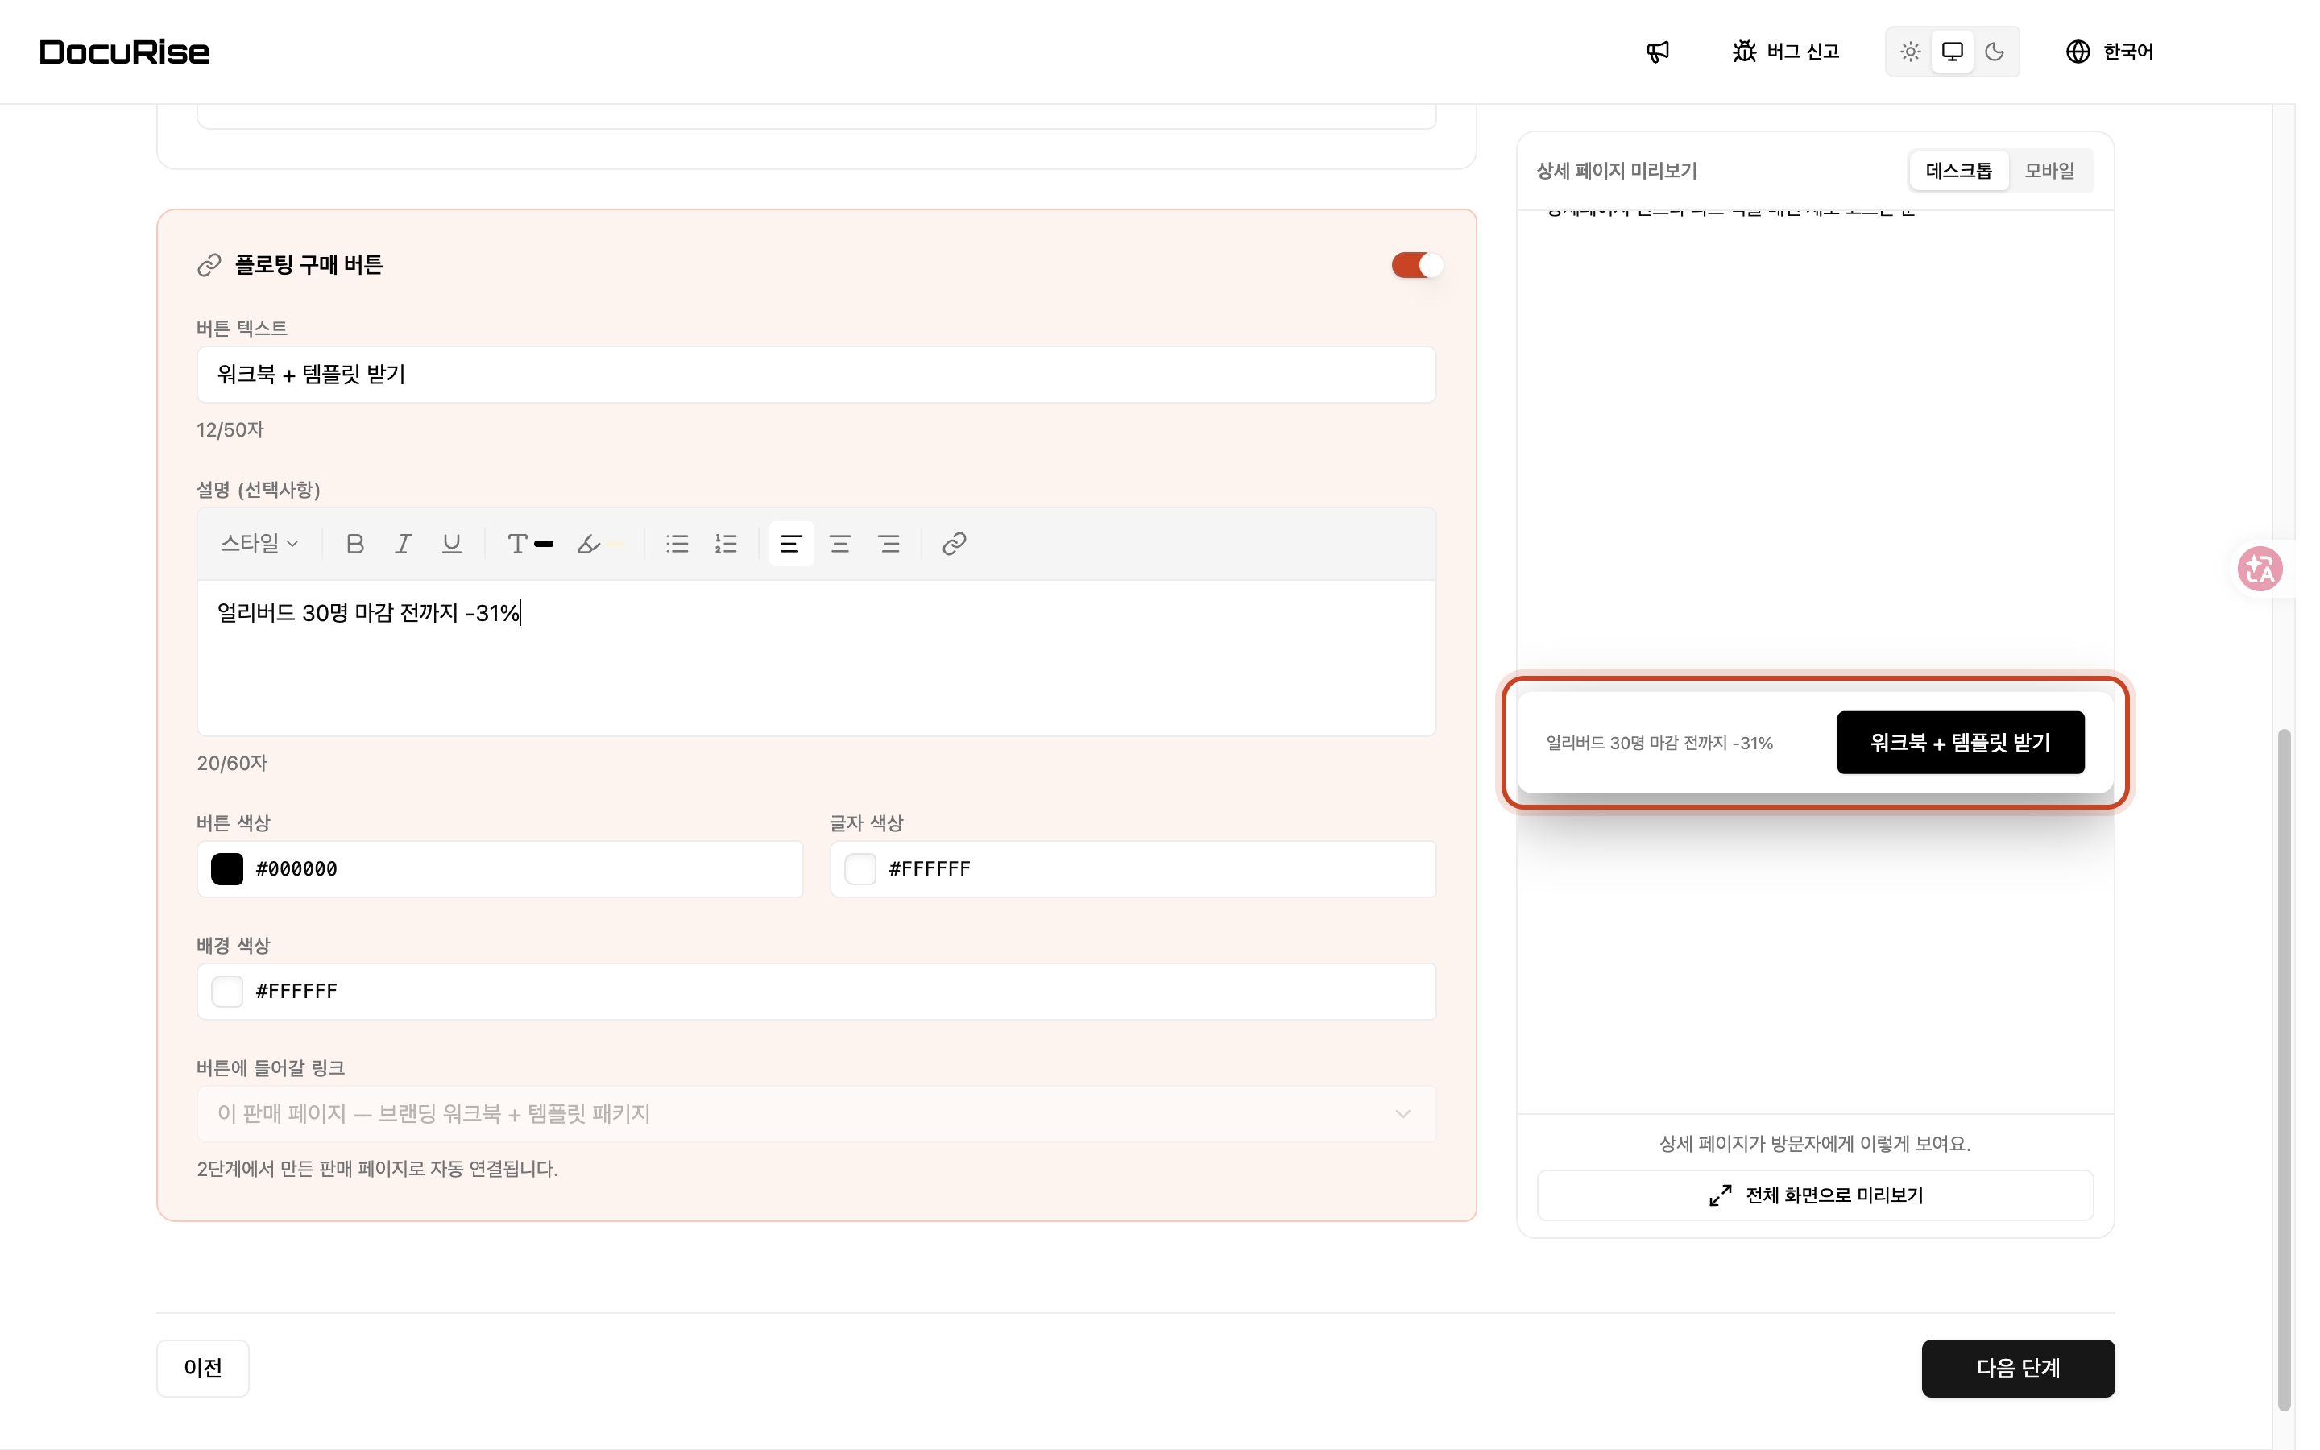This screenshot has height=1450, width=2320.
Task: Click the pink translate floating icon
Action: coord(2259,569)
